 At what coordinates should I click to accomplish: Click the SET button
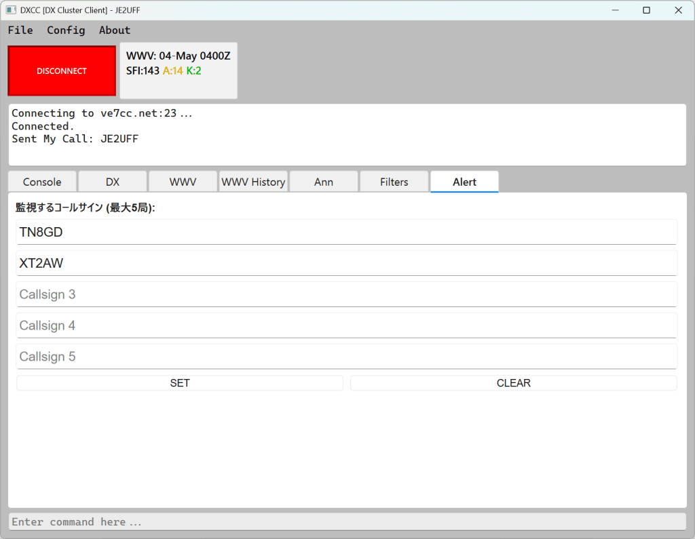(180, 383)
